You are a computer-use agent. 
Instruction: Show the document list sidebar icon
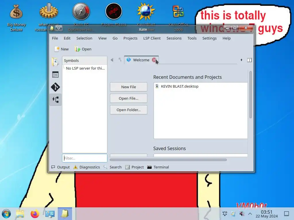(x=55, y=75)
